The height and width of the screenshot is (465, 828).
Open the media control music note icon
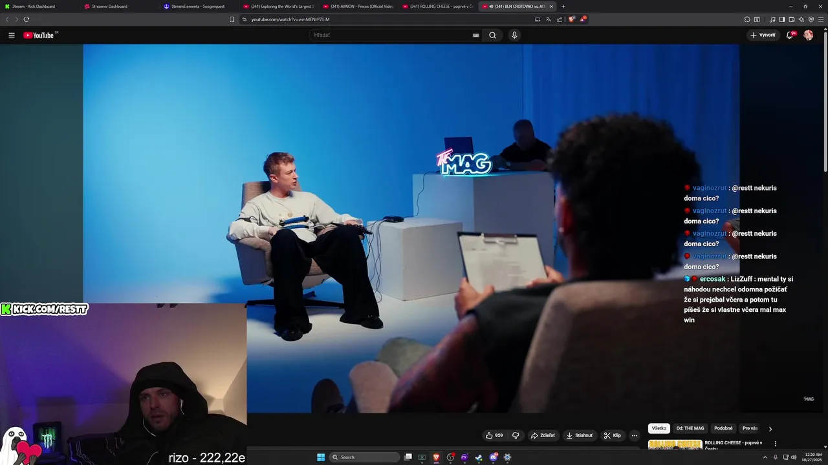point(772,19)
